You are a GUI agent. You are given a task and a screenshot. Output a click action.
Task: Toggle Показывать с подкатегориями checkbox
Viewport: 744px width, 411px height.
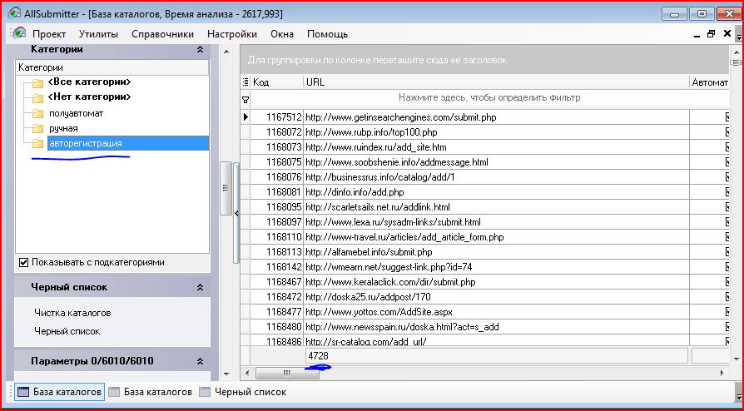coord(23,262)
